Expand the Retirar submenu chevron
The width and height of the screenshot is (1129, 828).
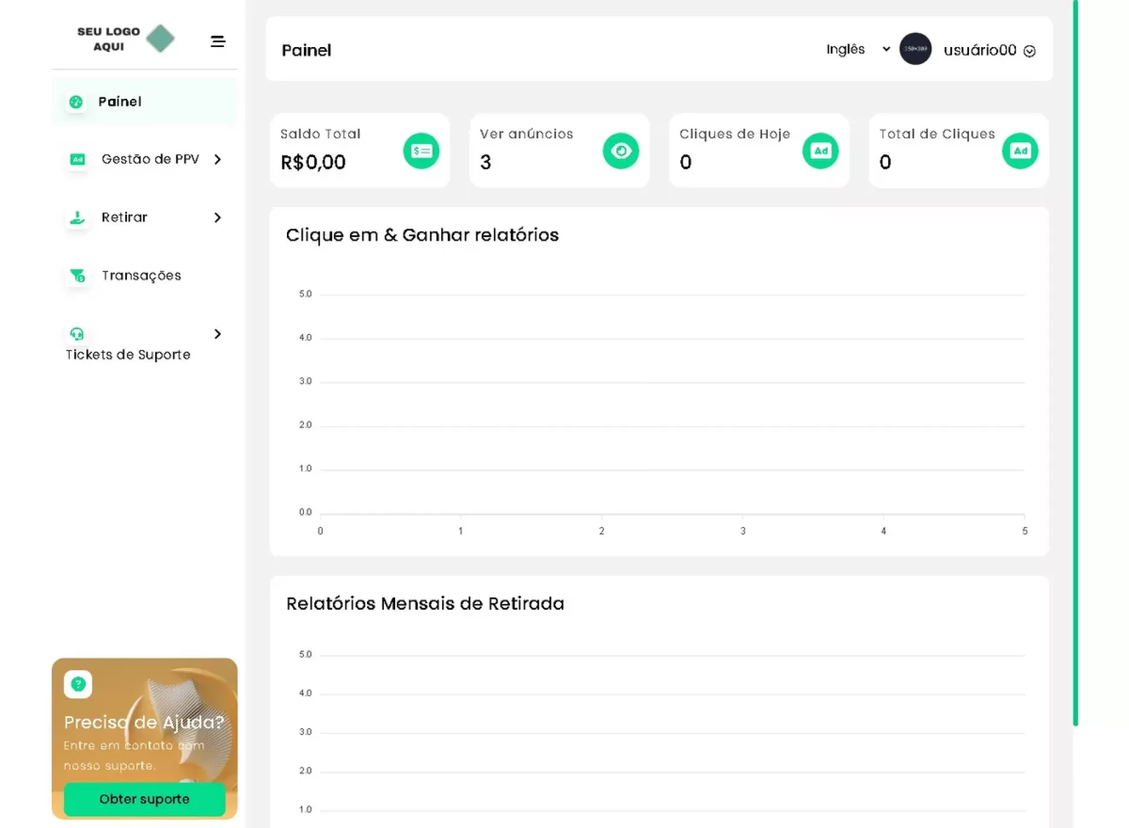[x=218, y=218]
